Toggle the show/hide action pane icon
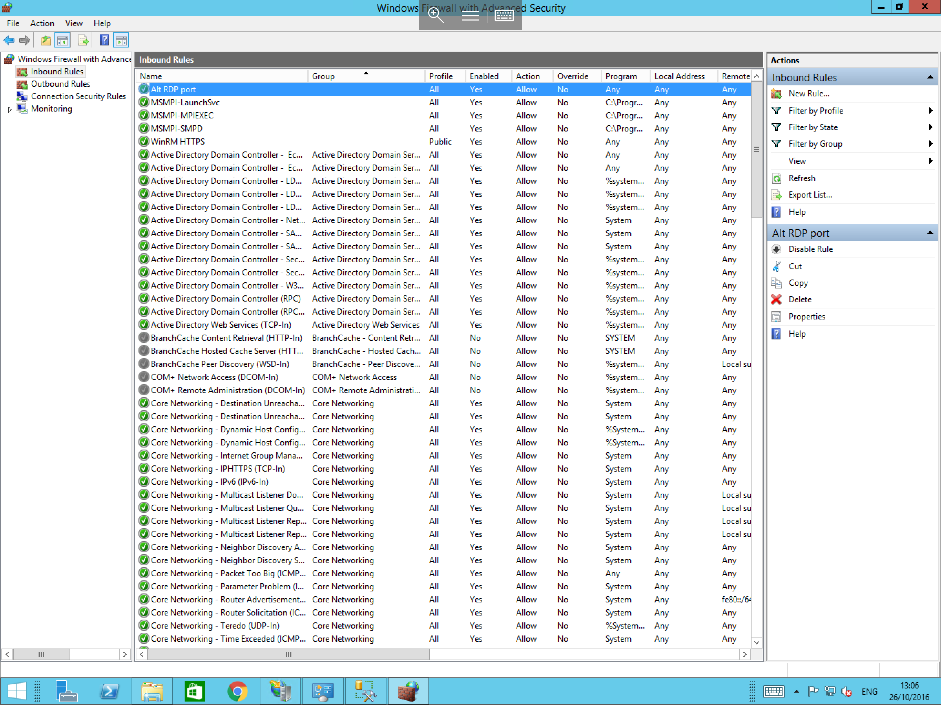Screen dimensions: 941x705 [x=121, y=41]
